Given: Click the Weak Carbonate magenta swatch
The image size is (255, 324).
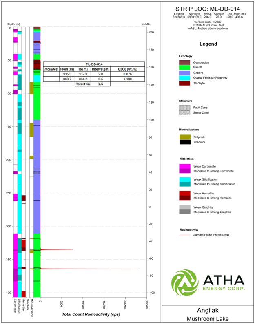Looking at the screenshot, I should pyautogui.click(x=184, y=166).
